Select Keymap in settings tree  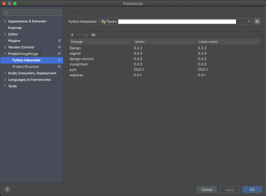tap(15, 28)
